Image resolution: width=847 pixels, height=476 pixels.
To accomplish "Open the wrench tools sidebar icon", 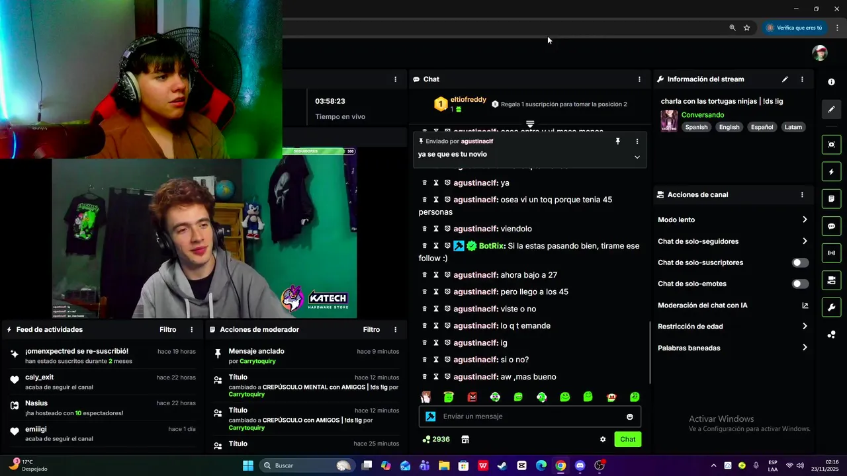I will coord(831,307).
